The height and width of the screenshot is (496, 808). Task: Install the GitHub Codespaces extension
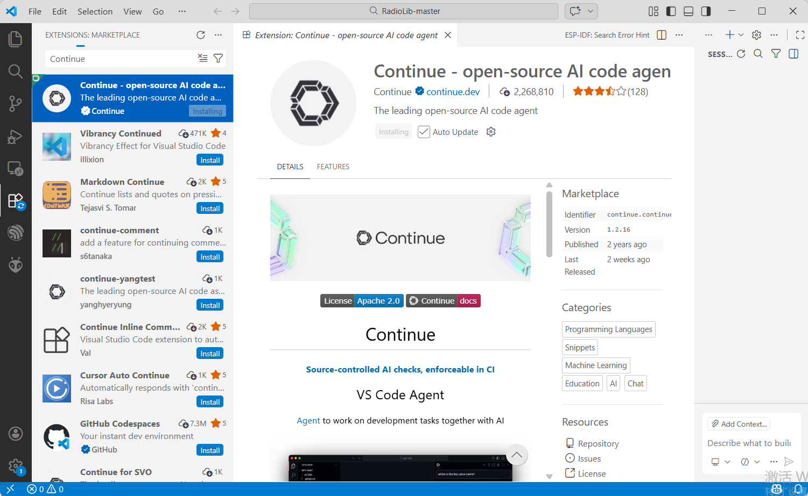pos(210,450)
